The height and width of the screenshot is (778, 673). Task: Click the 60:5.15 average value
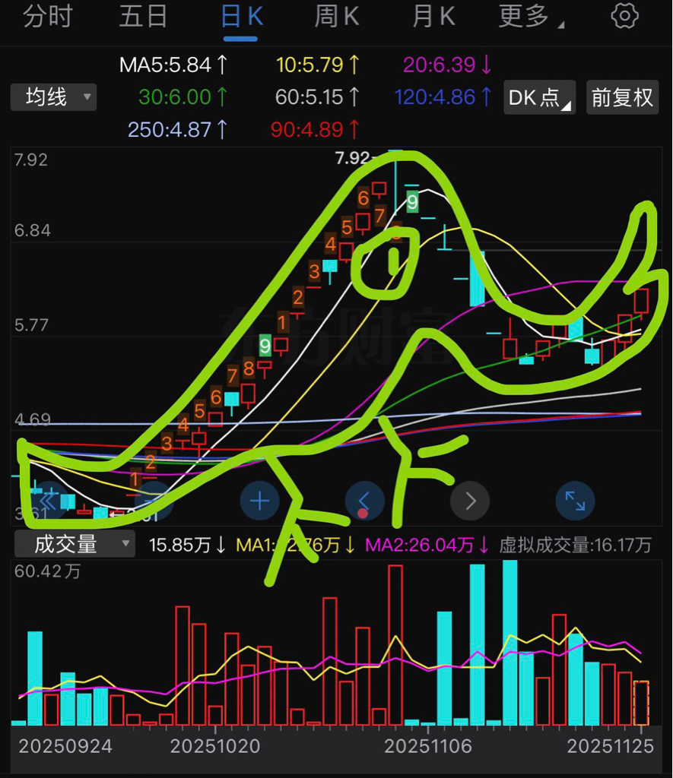point(317,97)
